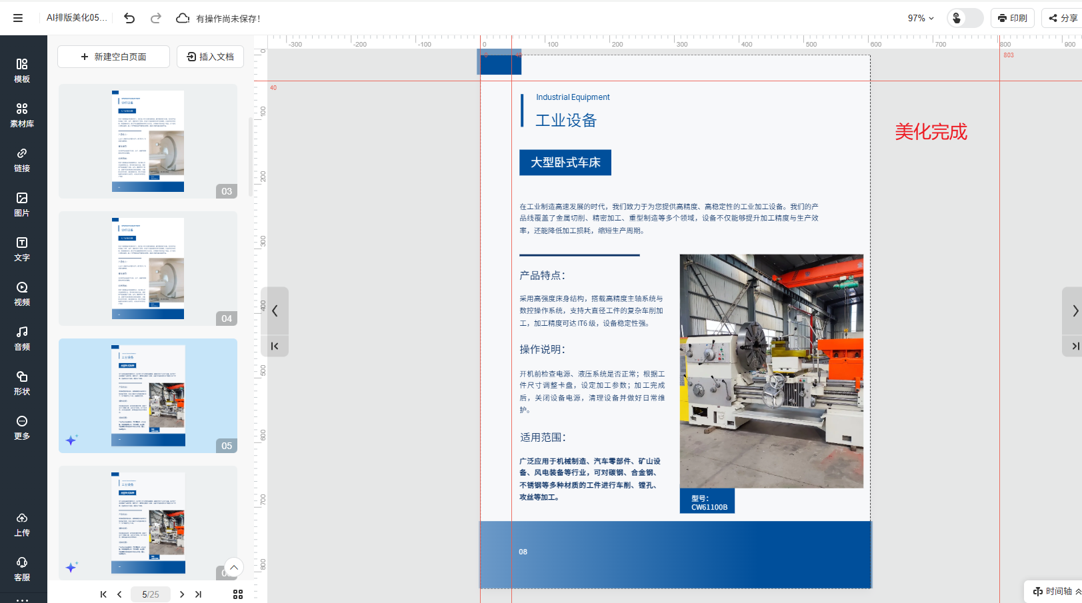Open the hamburger main menu
This screenshot has width=1082, height=603.
click(x=18, y=18)
